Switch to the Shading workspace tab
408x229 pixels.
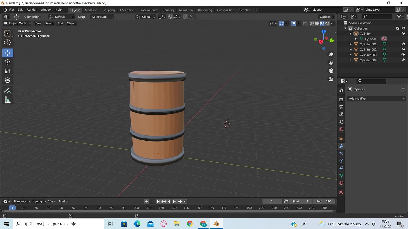click(x=168, y=10)
